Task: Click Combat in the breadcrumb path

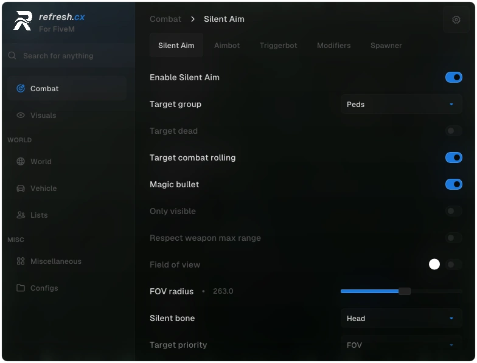Action: click(165, 19)
